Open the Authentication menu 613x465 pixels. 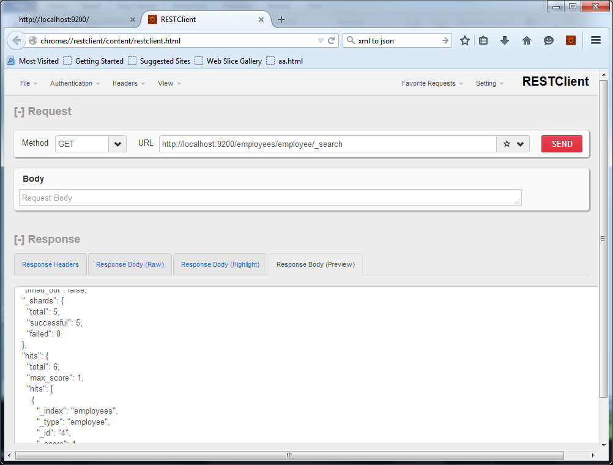click(75, 83)
